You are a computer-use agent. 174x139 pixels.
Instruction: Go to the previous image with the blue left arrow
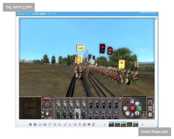point(30,124)
